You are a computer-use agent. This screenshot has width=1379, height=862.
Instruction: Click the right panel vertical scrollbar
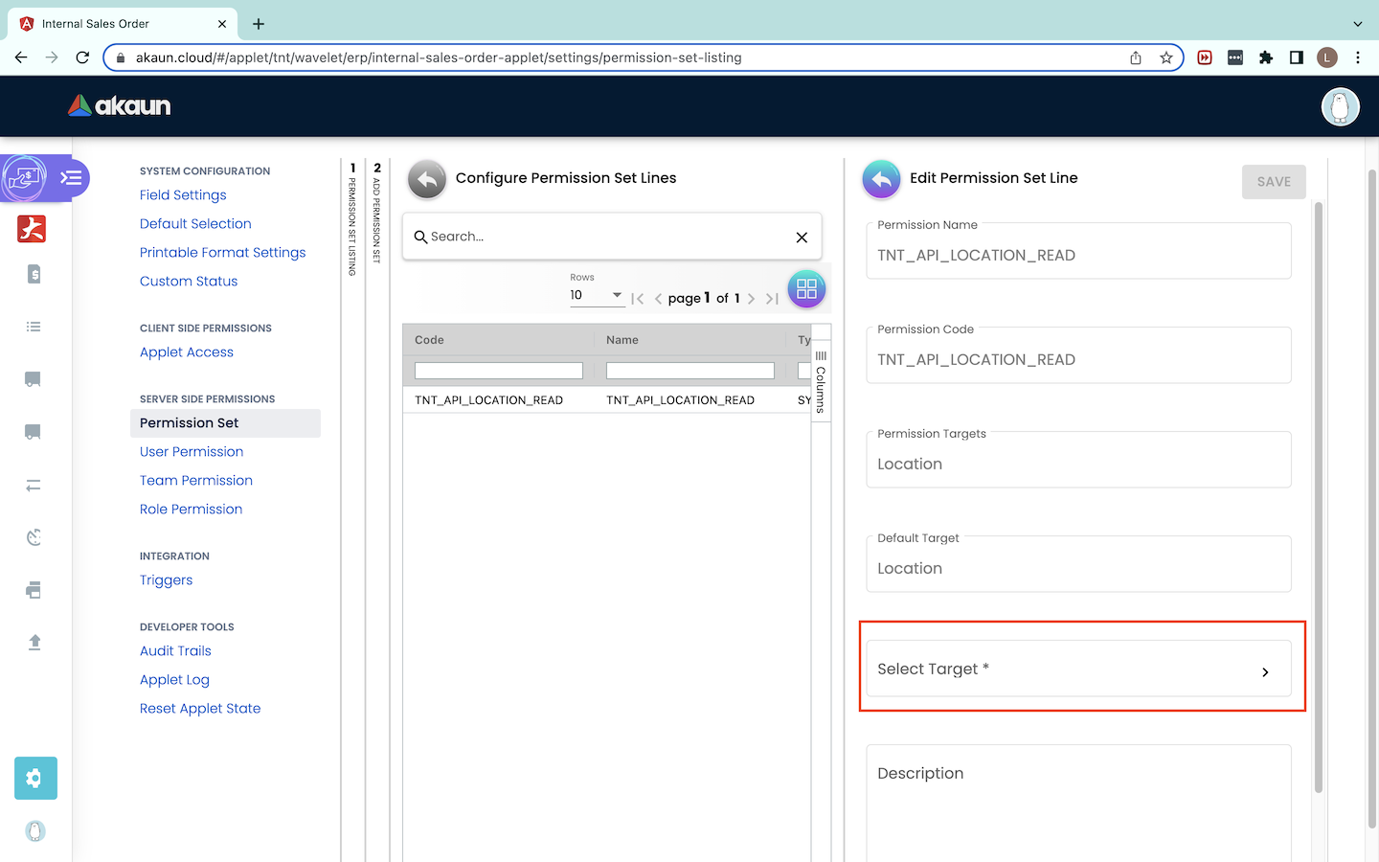click(1318, 498)
